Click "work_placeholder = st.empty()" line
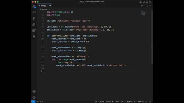 [x=69, y=48]
